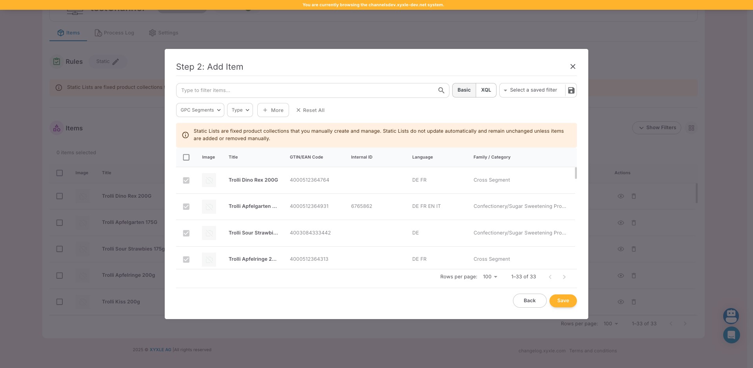Click the search magnifier icon in filter field
753x368 pixels.
tap(441, 90)
